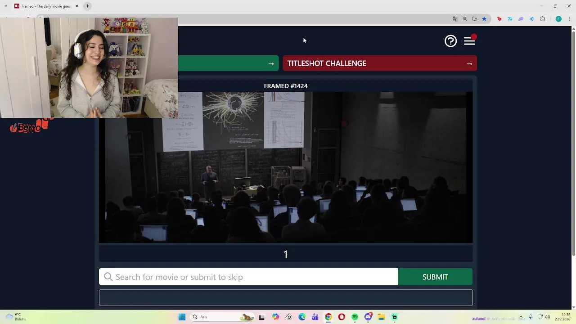Viewport: 576px width, 324px height.
Task: Open the hamburger menu with red dot
Action: [470, 40]
